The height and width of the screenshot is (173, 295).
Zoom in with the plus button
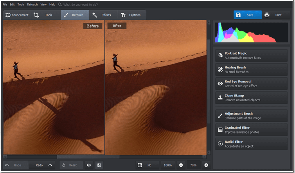pyautogui.click(x=206, y=165)
